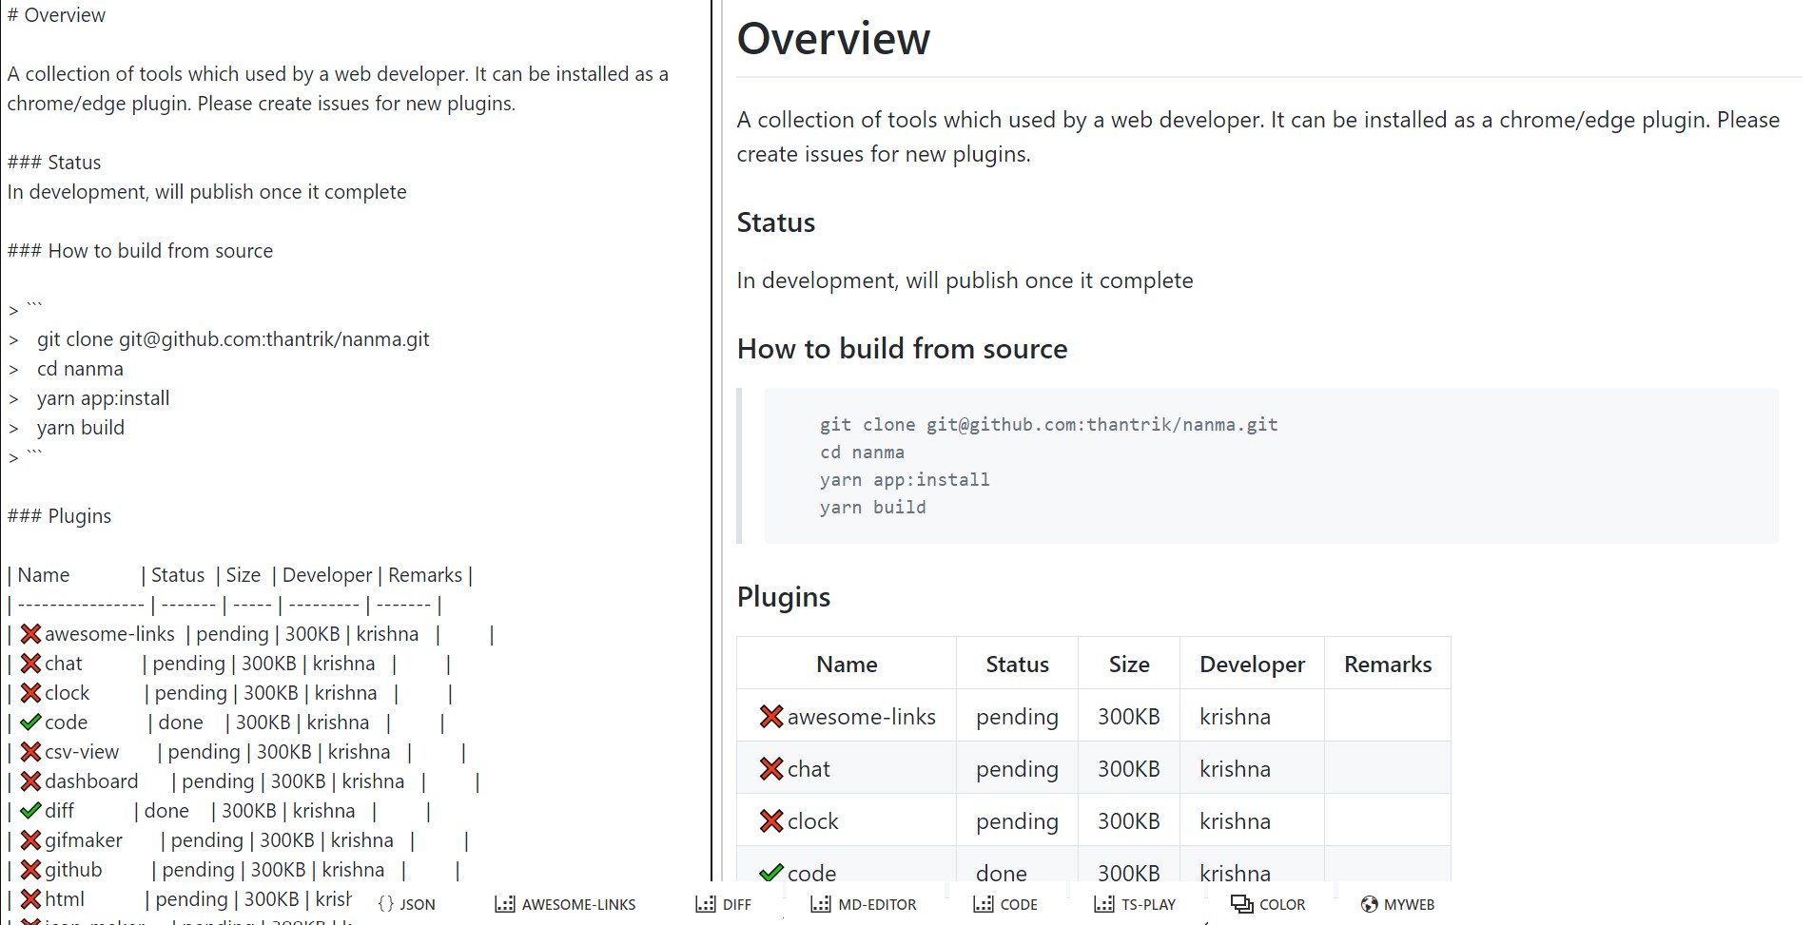This screenshot has width=1813, height=925.
Task: Click the Name column header in preview table
Action: tap(847, 665)
